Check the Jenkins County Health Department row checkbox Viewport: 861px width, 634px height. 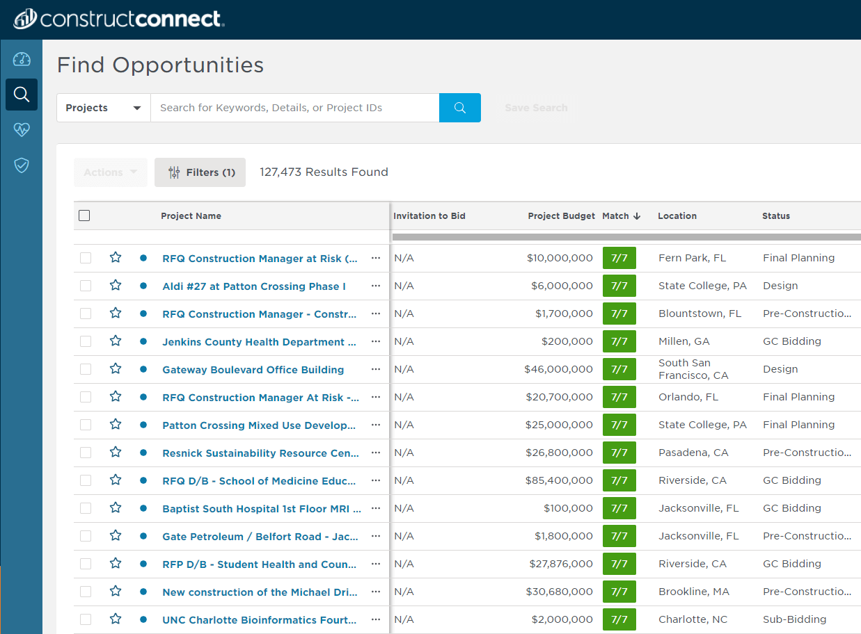tap(85, 341)
